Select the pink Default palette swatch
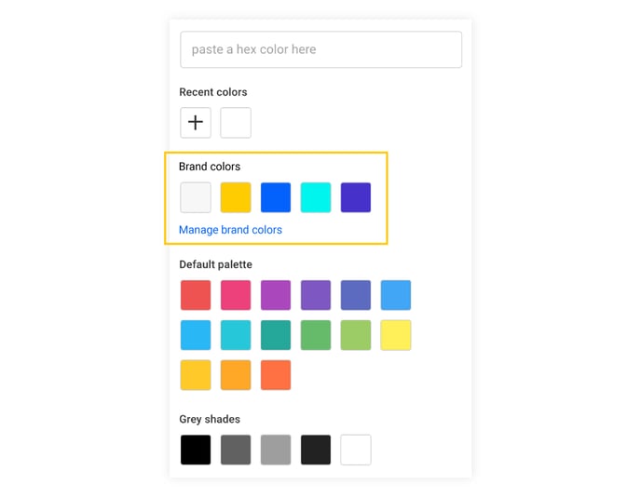 tap(236, 295)
